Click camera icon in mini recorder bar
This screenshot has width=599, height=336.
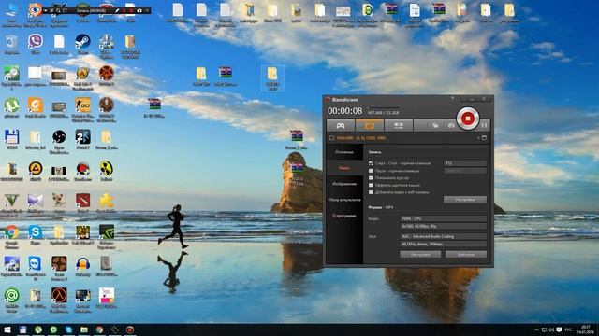point(139,10)
